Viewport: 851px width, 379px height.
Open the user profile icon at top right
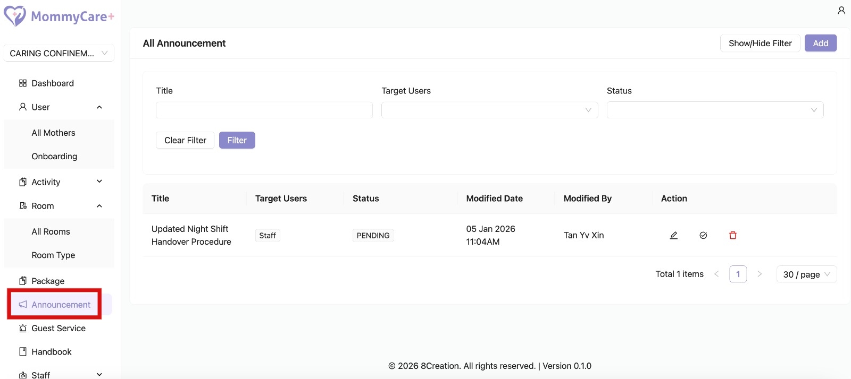click(841, 11)
